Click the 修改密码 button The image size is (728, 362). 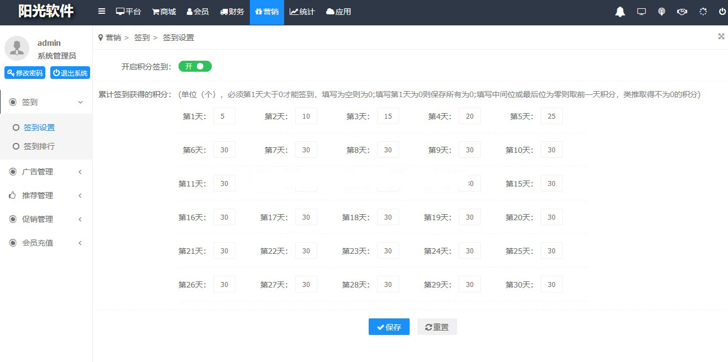coord(25,73)
